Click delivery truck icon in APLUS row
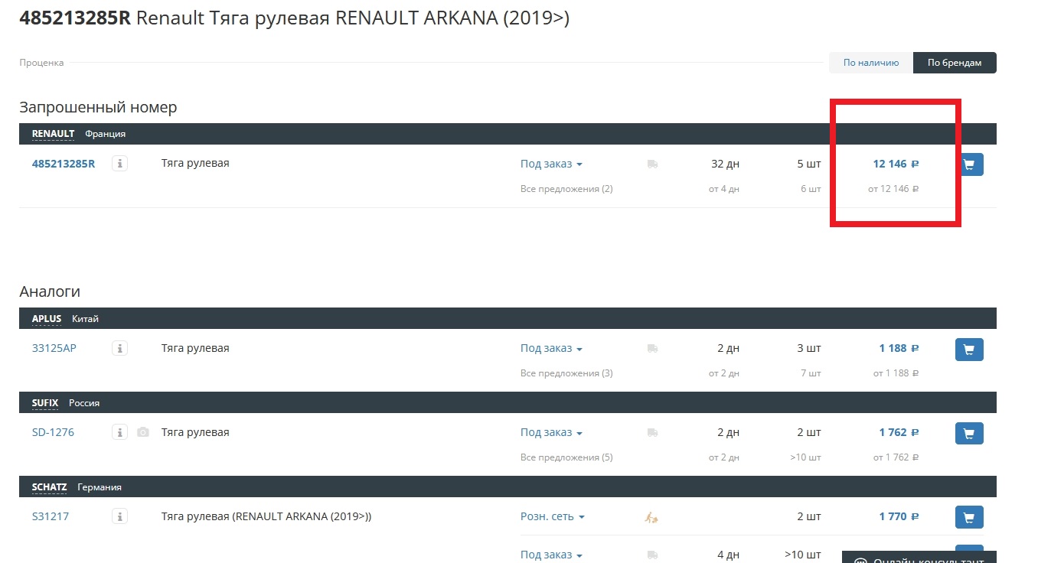This screenshot has width=1051, height=563. [x=652, y=349]
